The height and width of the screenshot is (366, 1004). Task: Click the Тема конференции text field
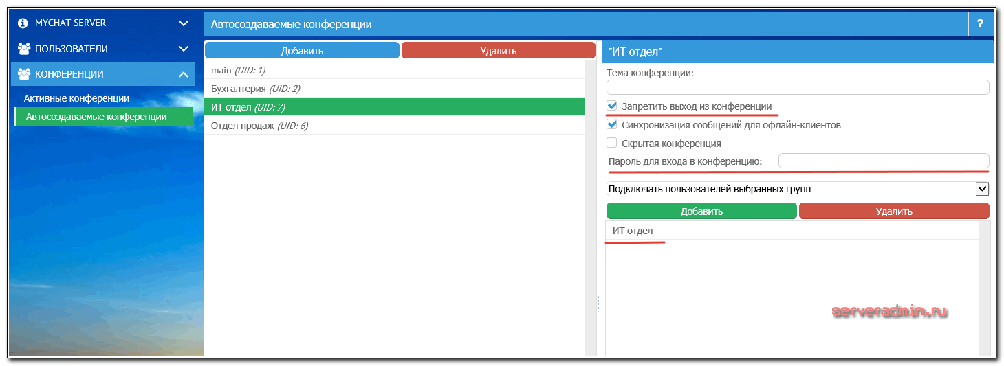point(798,87)
